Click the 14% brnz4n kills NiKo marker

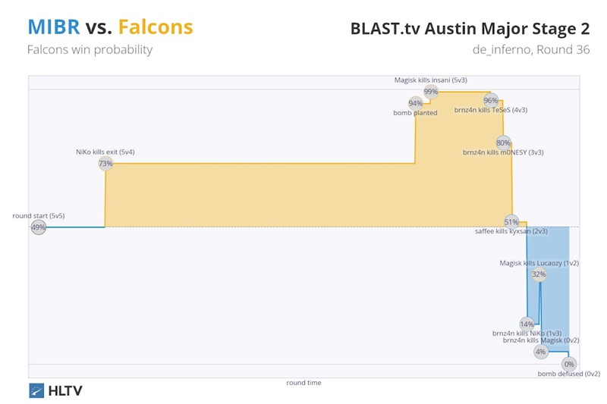[x=527, y=324]
